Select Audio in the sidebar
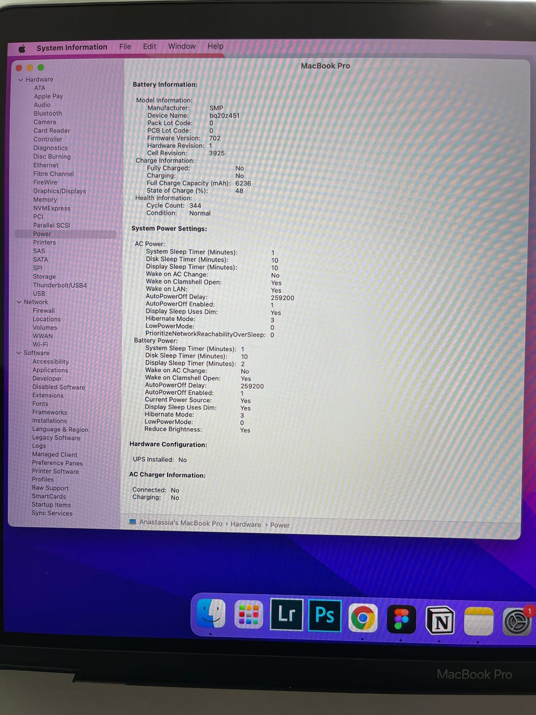536x715 pixels. [x=42, y=105]
